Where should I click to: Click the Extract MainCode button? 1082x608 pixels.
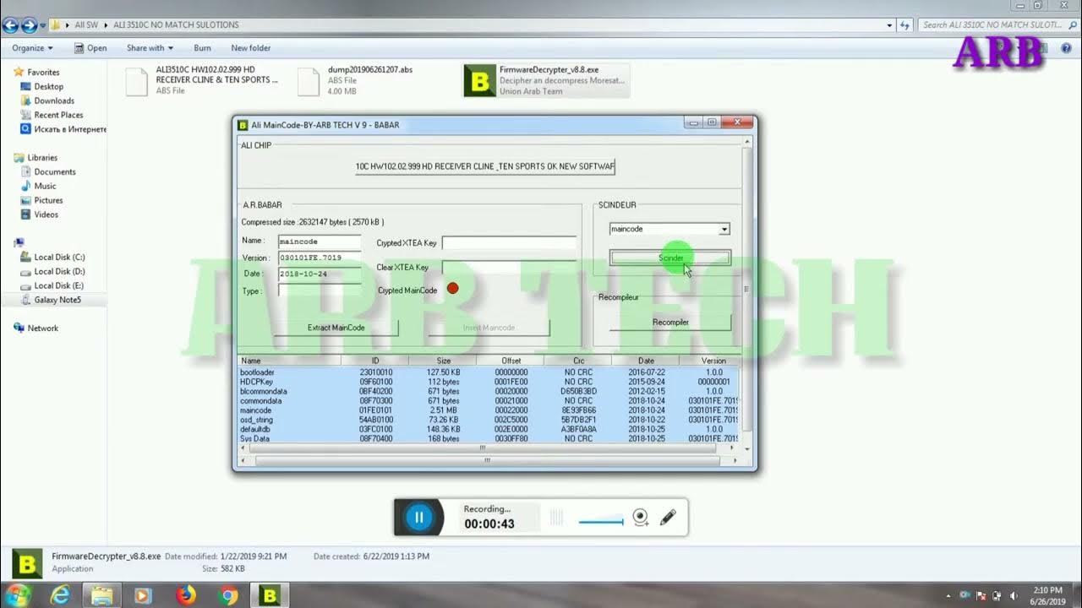click(336, 328)
